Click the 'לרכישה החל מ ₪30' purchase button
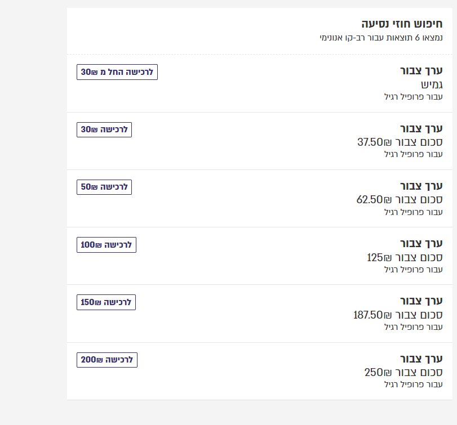 click(117, 72)
